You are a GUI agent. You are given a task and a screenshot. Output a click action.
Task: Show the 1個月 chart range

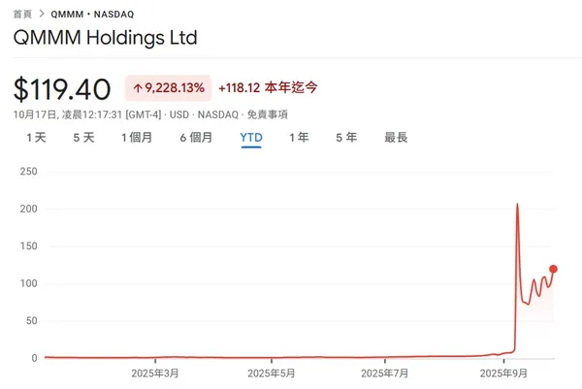pos(137,138)
